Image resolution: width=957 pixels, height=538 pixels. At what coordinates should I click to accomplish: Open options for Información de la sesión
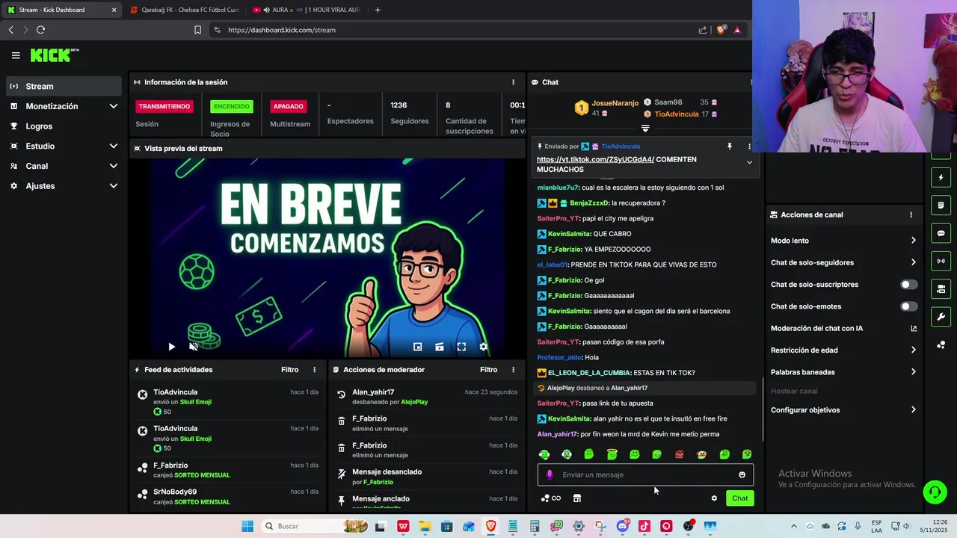point(513,82)
